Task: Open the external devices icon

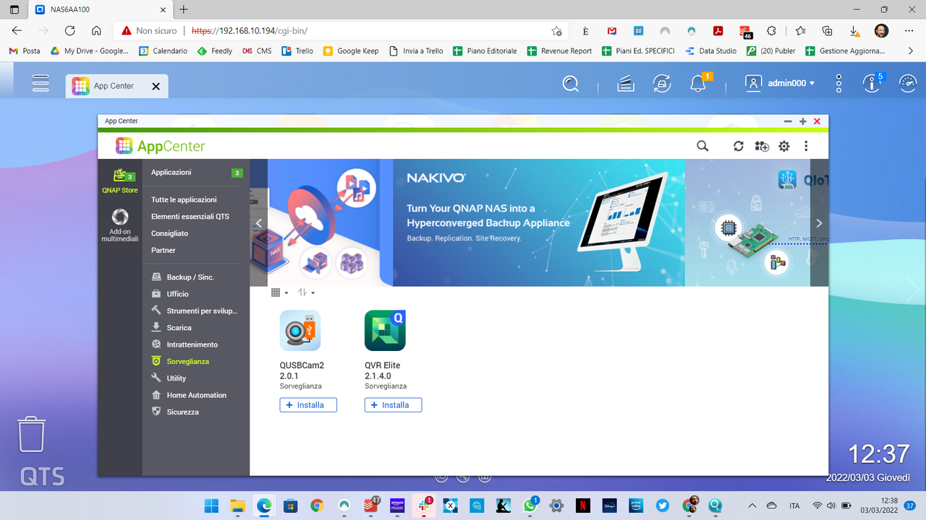Action: coord(661,84)
